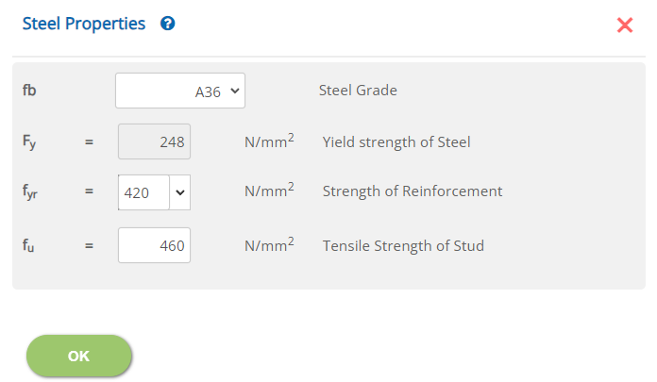
Task: Expand the fyr dropdown arrow
Action: [180, 191]
